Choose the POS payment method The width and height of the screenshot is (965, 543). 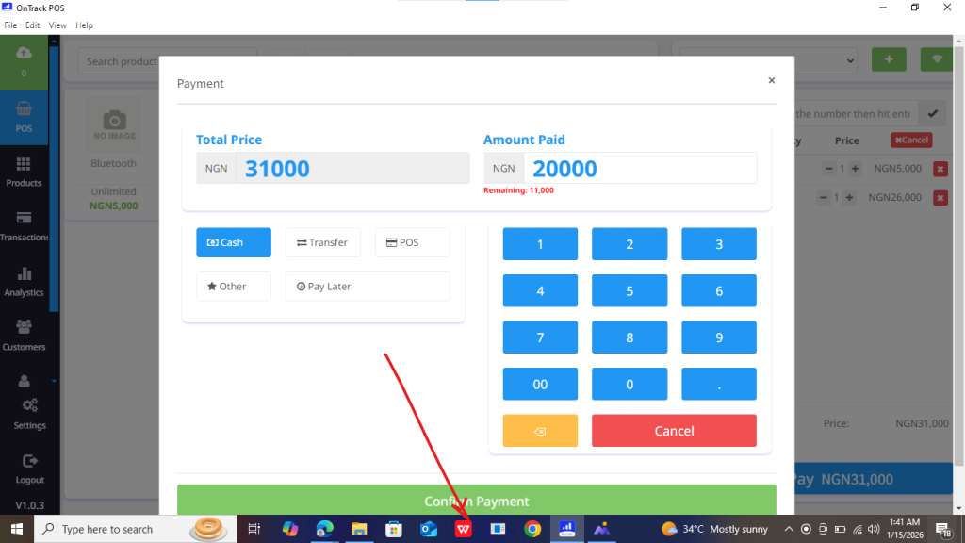(412, 242)
